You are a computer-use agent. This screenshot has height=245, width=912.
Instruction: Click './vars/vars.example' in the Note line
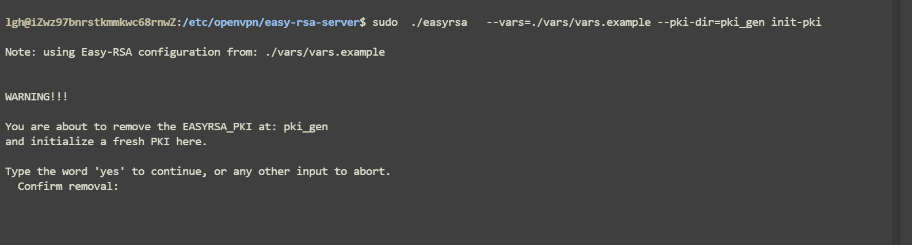pyautogui.click(x=325, y=52)
